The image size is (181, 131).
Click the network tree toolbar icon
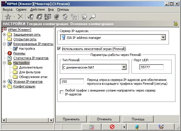(x=73, y=17)
